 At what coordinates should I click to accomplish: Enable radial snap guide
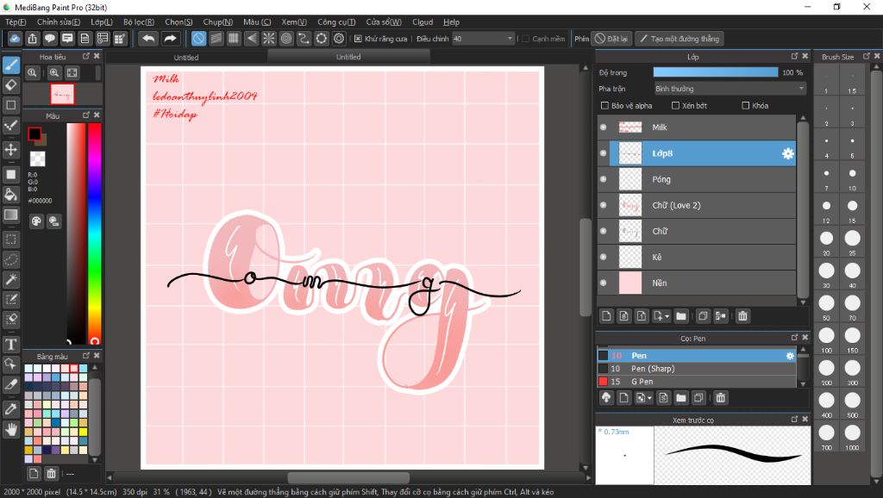point(269,38)
